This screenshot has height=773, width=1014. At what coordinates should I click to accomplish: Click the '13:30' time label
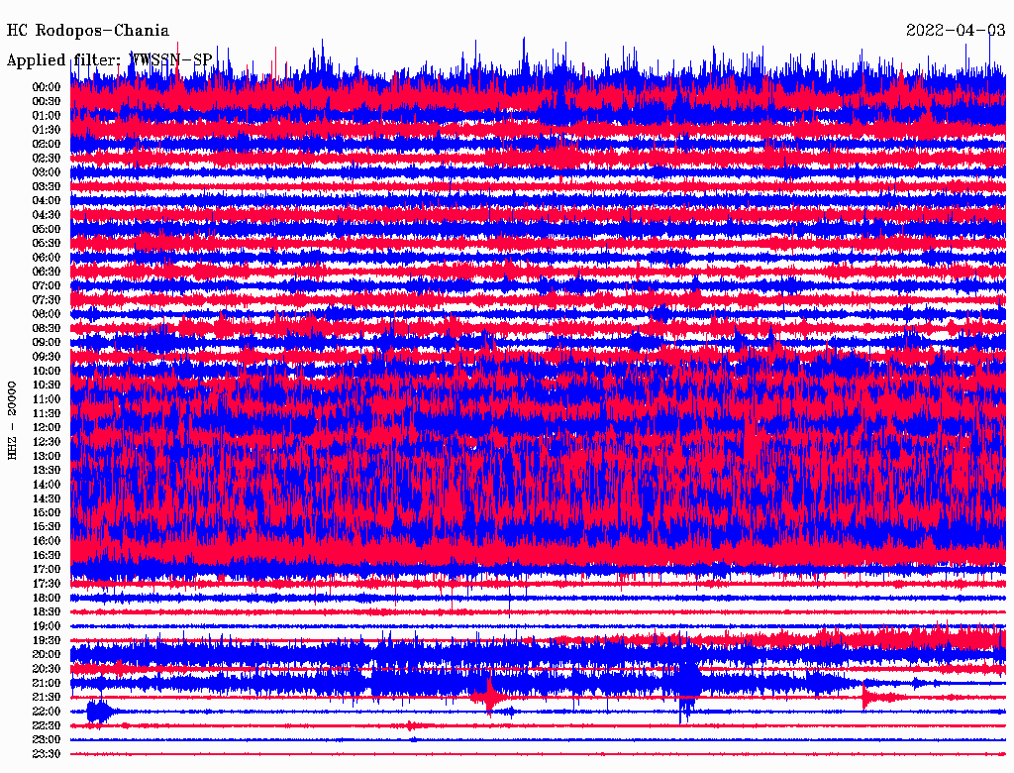click(47, 471)
